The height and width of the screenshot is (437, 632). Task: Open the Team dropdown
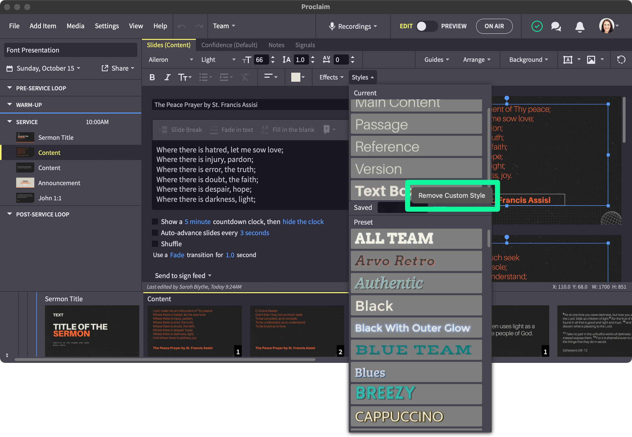(x=224, y=26)
